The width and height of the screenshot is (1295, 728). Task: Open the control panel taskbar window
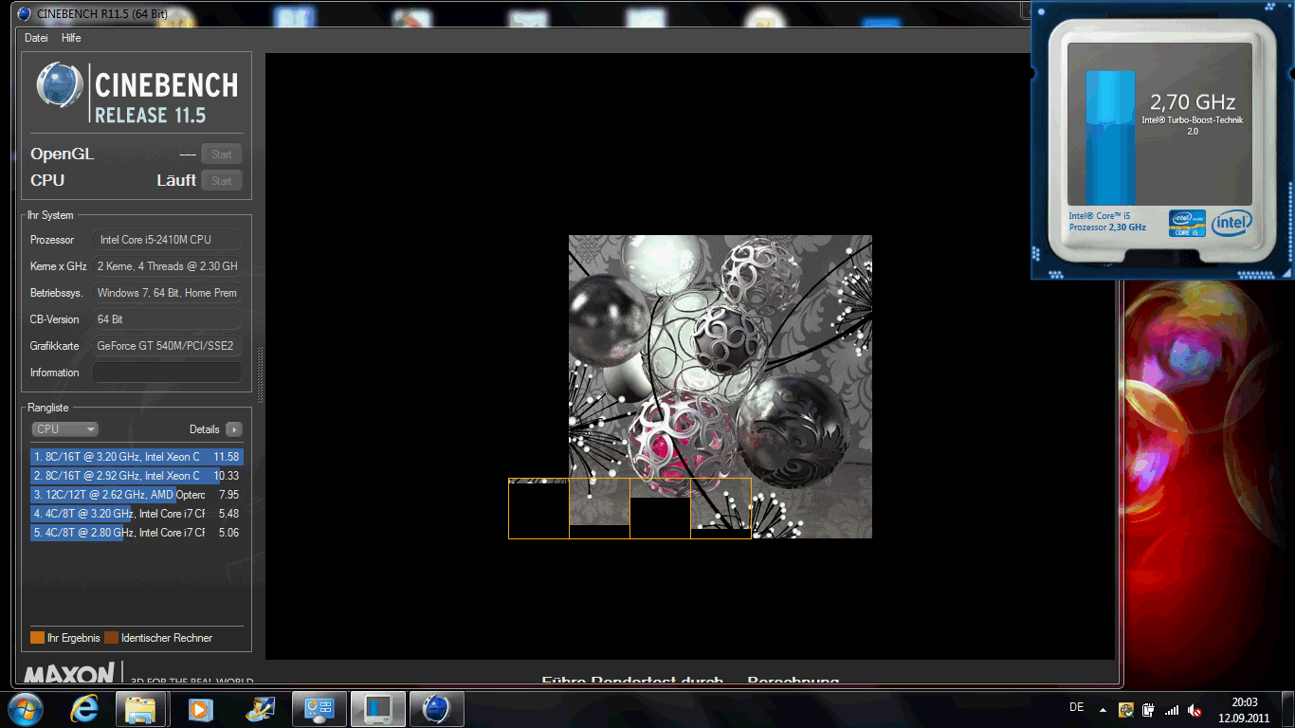click(x=319, y=709)
